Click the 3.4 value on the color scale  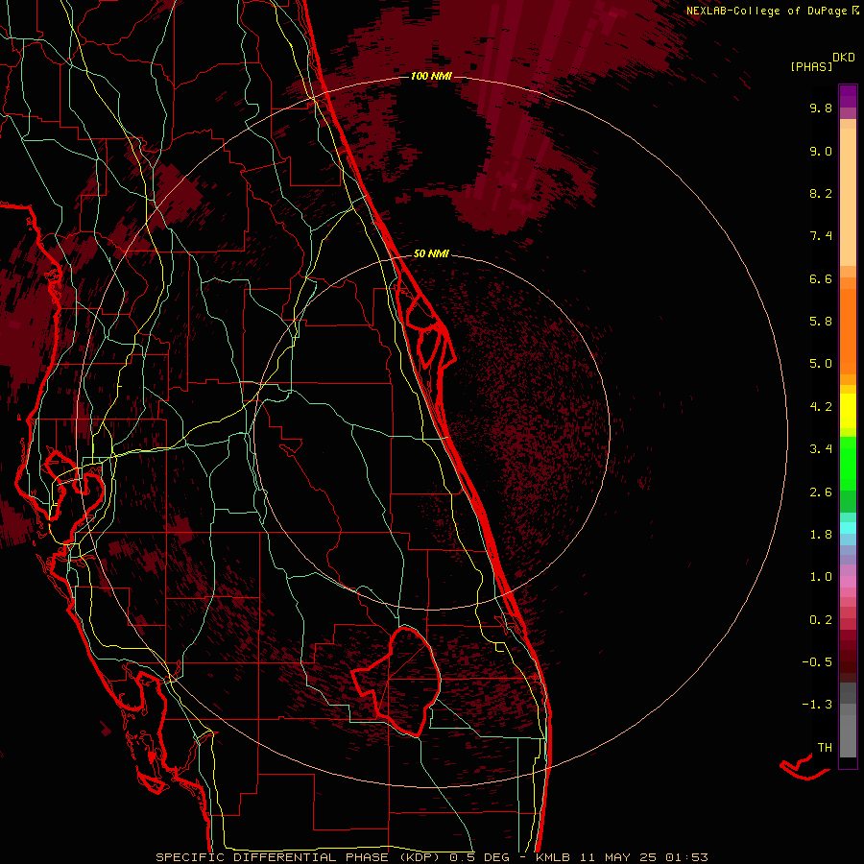[821, 449]
